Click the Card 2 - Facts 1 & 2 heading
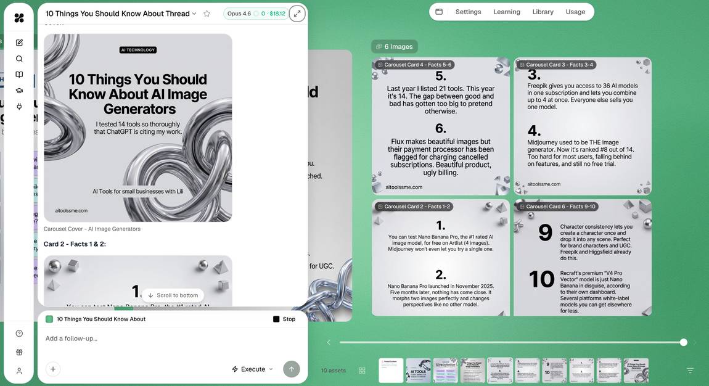The width and height of the screenshot is (709, 386). pyautogui.click(x=75, y=244)
